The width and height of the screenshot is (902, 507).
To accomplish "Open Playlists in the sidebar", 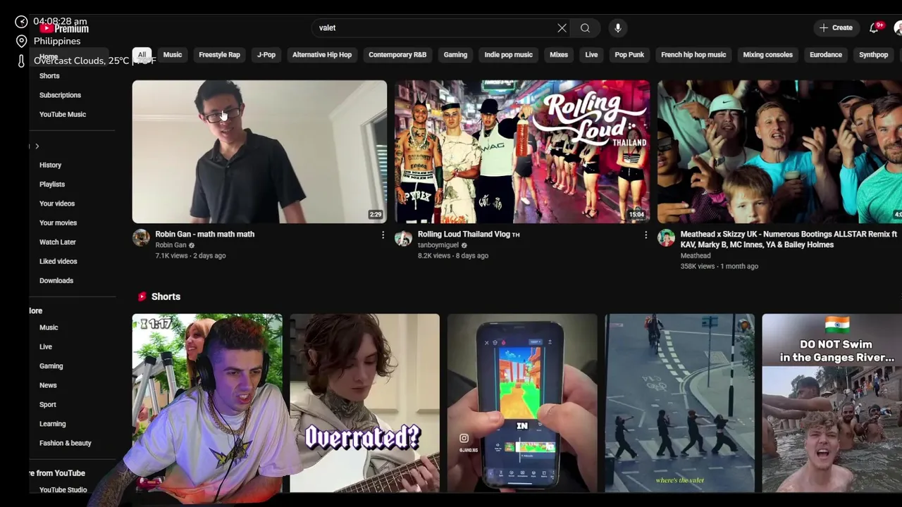I will tap(52, 184).
